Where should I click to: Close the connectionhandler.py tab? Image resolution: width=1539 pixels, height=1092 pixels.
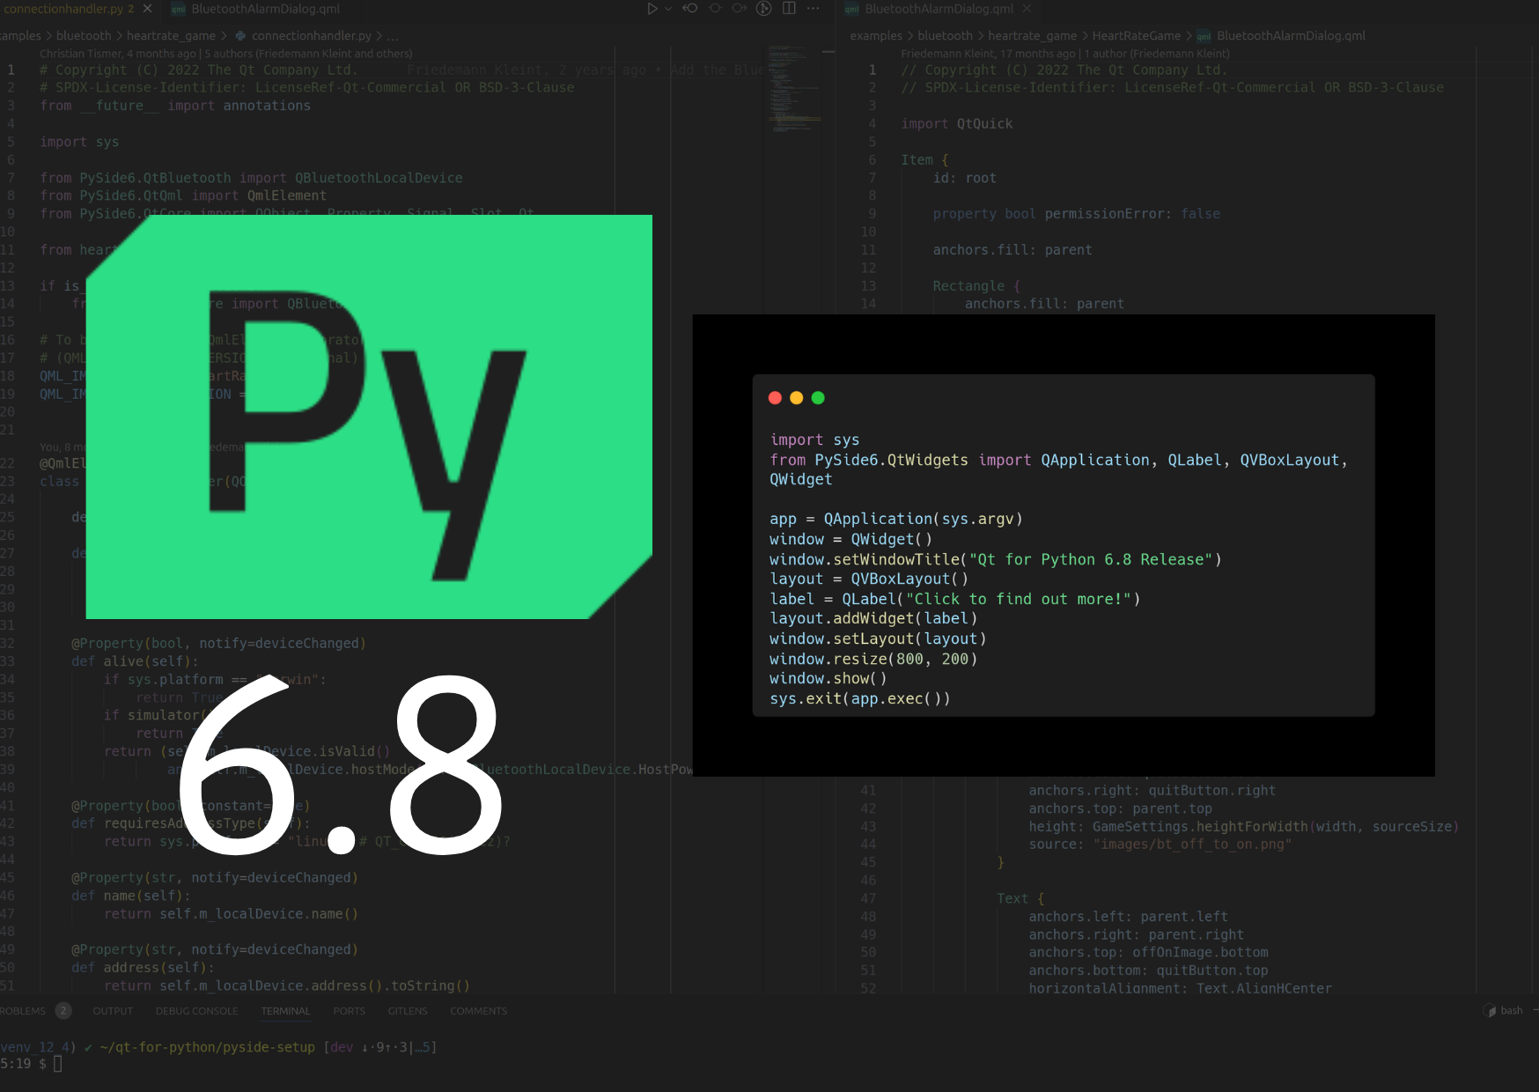(148, 9)
